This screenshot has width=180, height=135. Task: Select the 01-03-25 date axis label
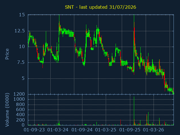[106, 130]
